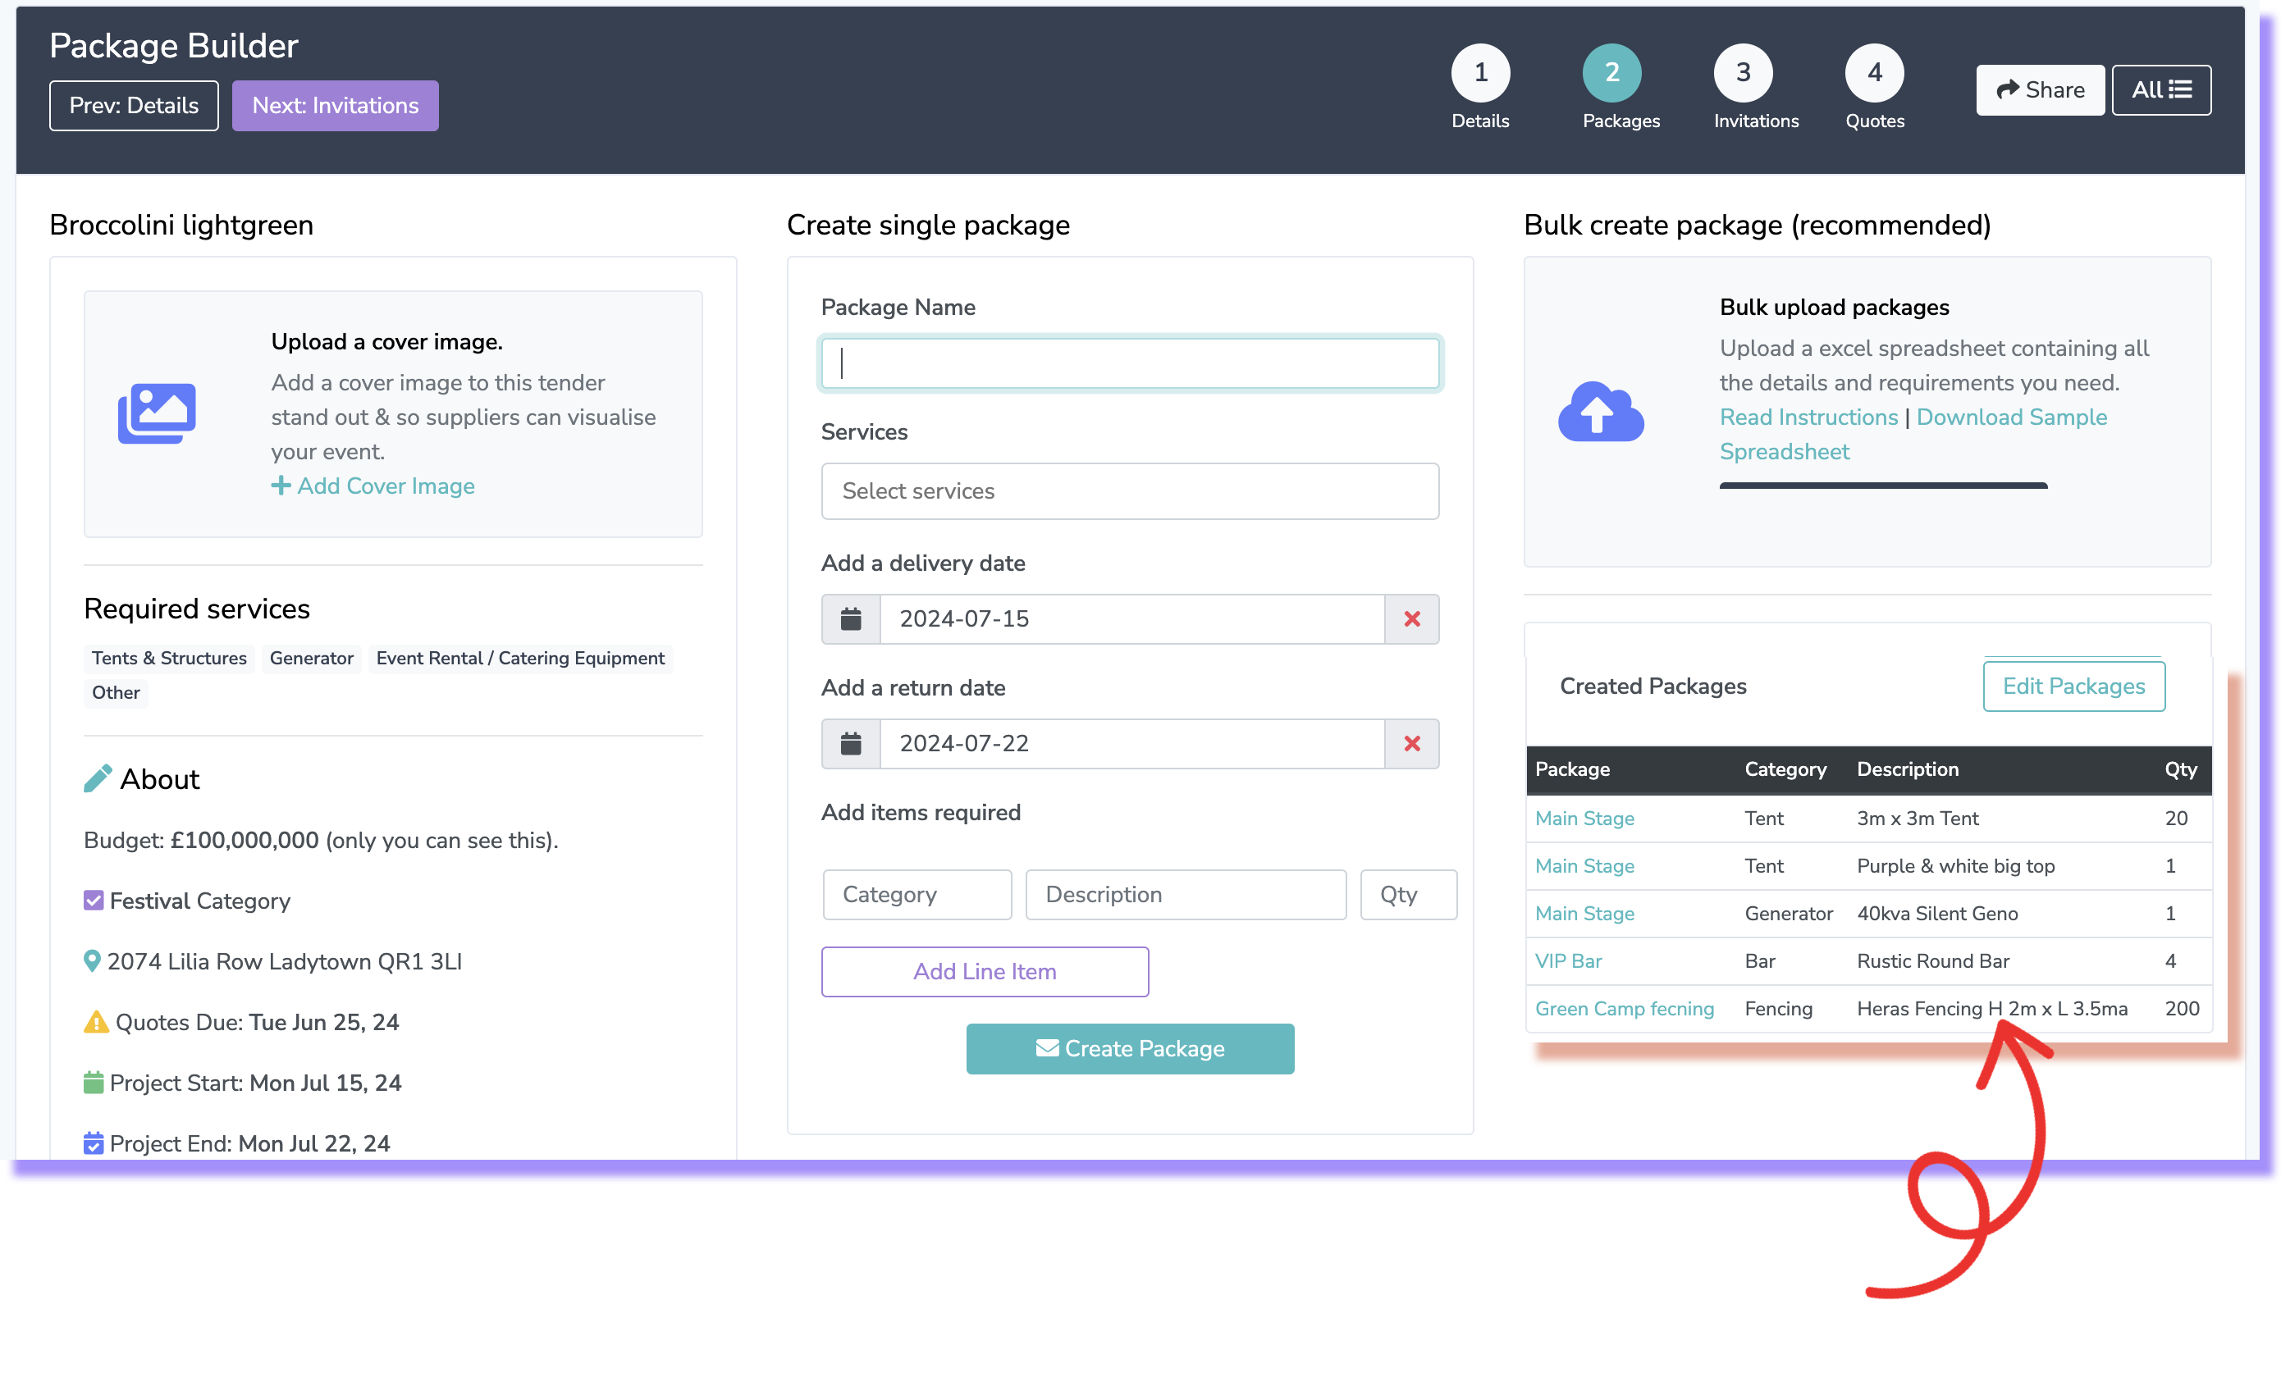This screenshot has width=2281, height=1373.
Task: Click the Other service tag
Action: coord(115,692)
